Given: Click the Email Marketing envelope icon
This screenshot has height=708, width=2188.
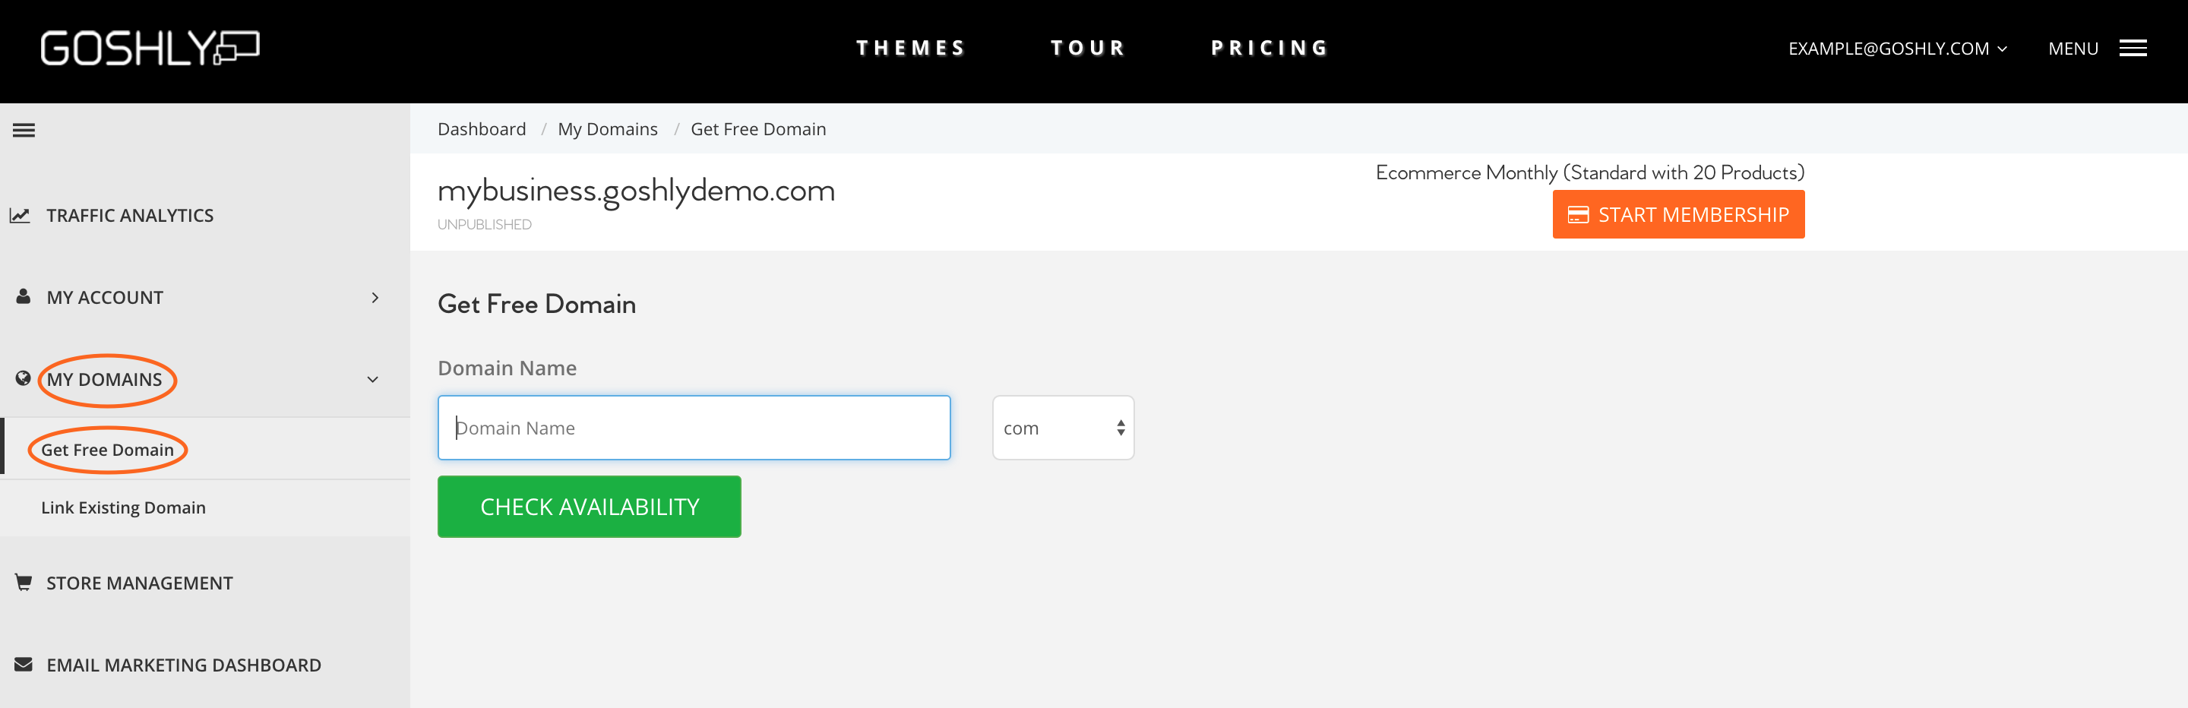Looking at the screenshot, I should (x=24, y=664).
